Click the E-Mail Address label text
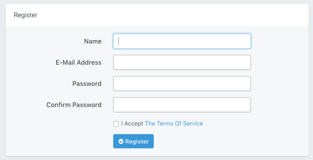The height and width of the screenshot is (160, 313). pos(79,62)
